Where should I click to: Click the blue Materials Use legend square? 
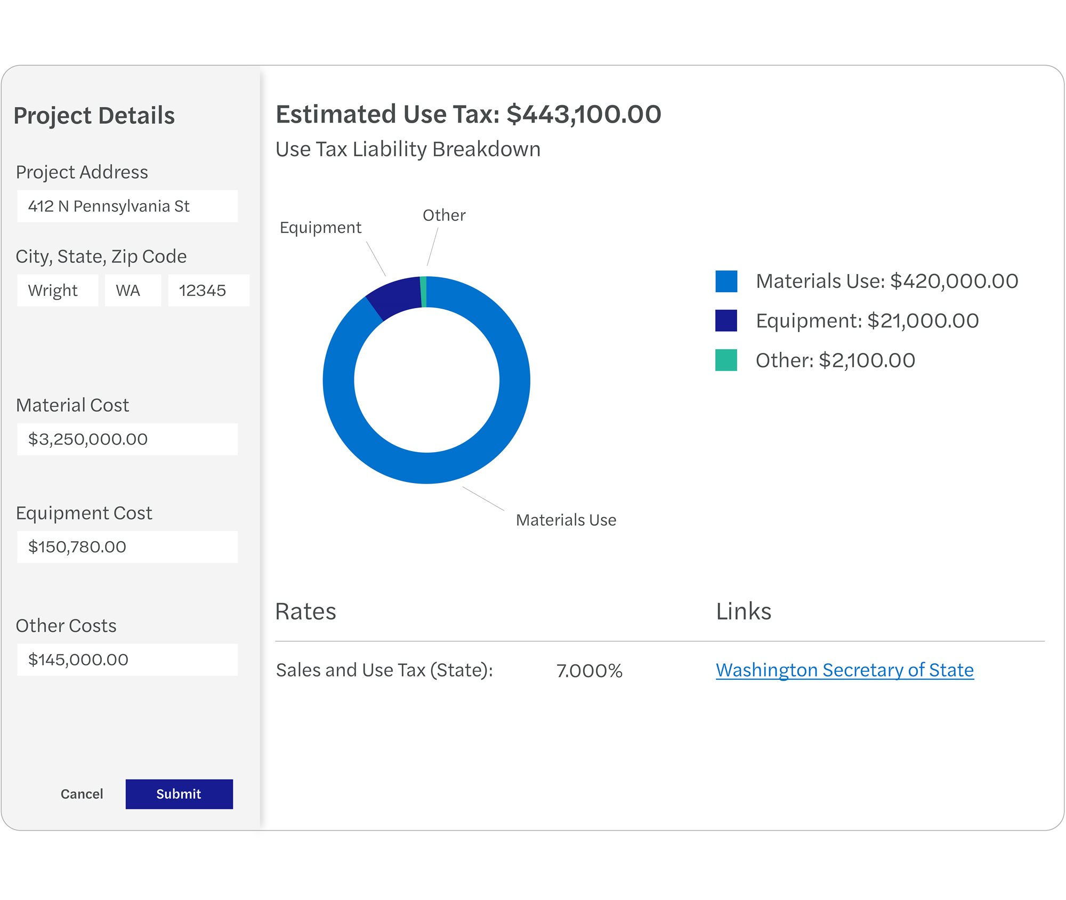pos(726,280)
